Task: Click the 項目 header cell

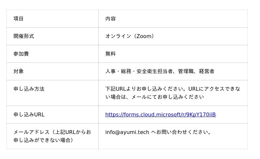Action: [19, 19]
